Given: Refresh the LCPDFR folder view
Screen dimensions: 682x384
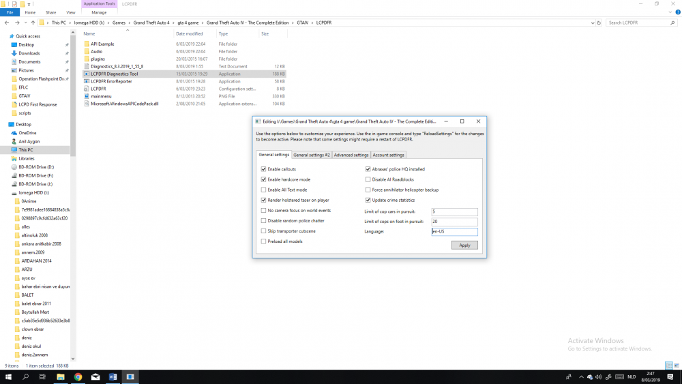Looking at the screenshot, I should tap(599, 23).
